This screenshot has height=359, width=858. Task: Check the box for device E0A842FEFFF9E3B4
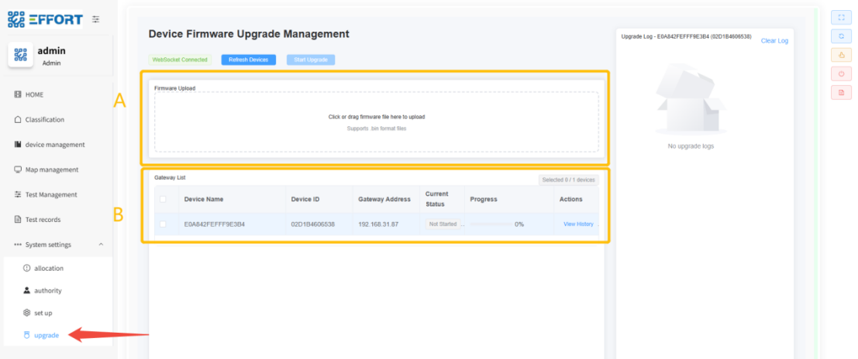pyautogui.click(x=163, y=224)
